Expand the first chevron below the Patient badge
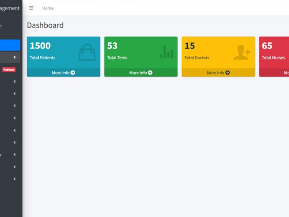 click(x=14, y=82)
